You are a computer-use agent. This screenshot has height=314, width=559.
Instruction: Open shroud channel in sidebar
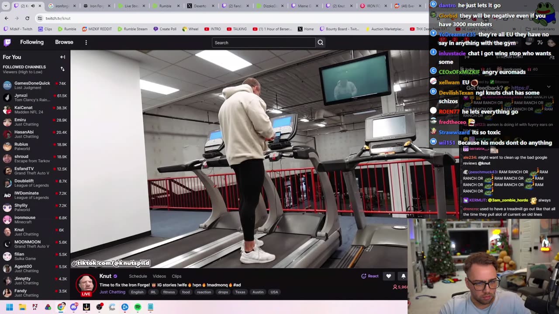pos(35,159)
